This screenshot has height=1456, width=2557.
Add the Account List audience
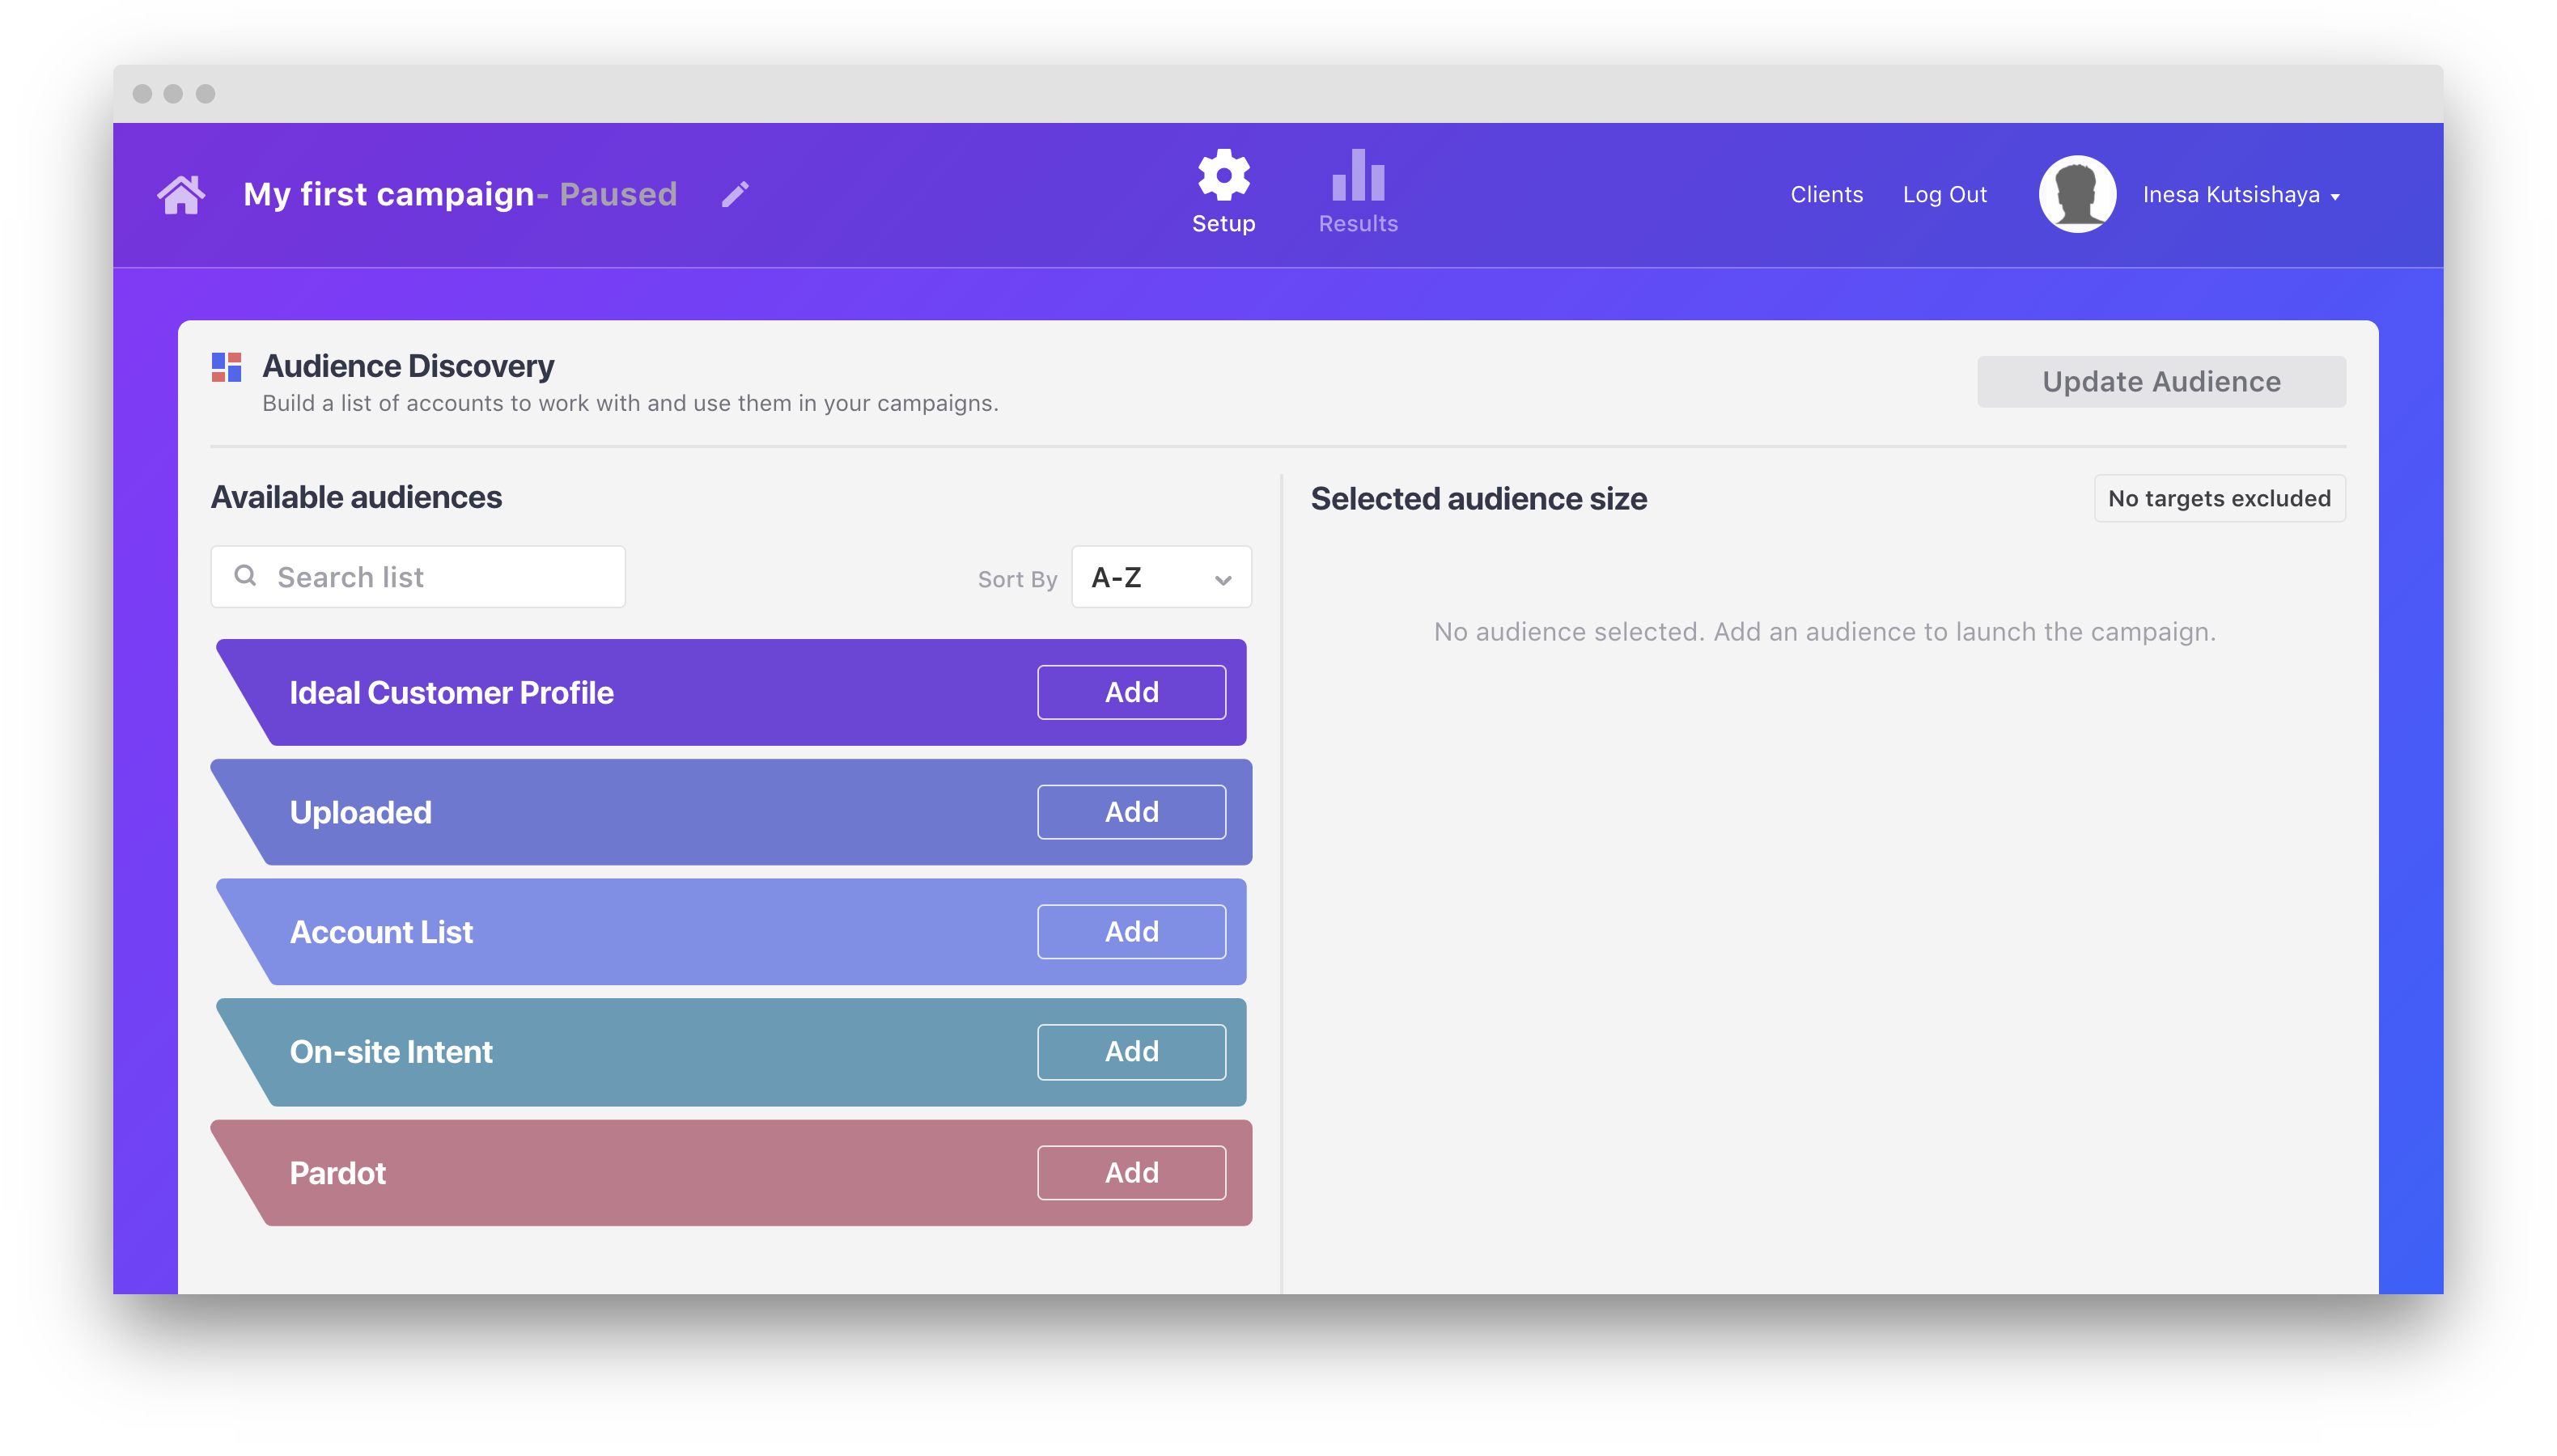coord(1130,932)
